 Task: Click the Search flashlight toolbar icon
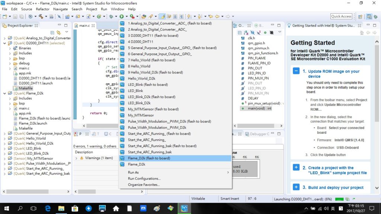(151, 16)
